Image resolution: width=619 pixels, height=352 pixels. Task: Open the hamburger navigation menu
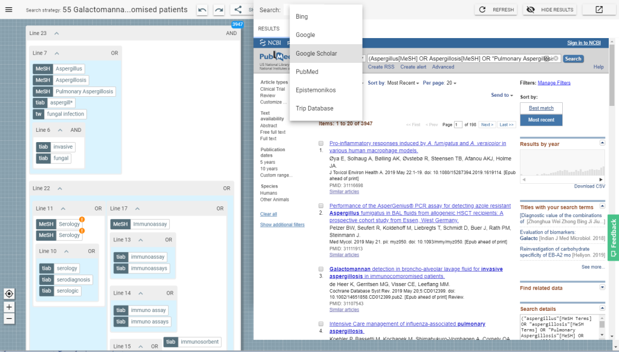coord(9,9)
